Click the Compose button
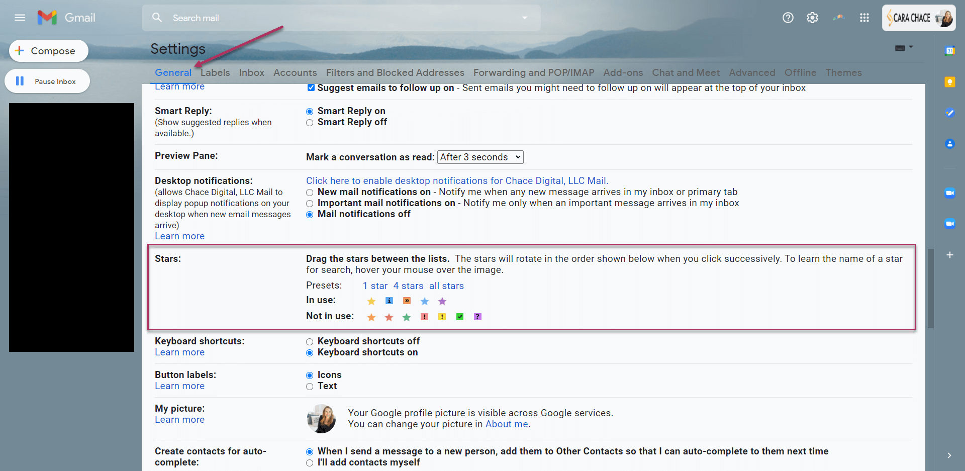 point(49,51)
